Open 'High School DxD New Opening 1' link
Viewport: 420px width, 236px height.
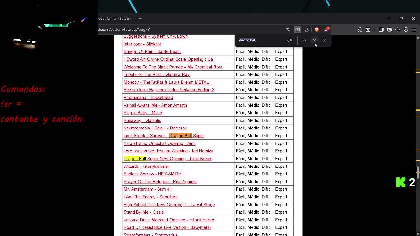click(x=169, y=205)
